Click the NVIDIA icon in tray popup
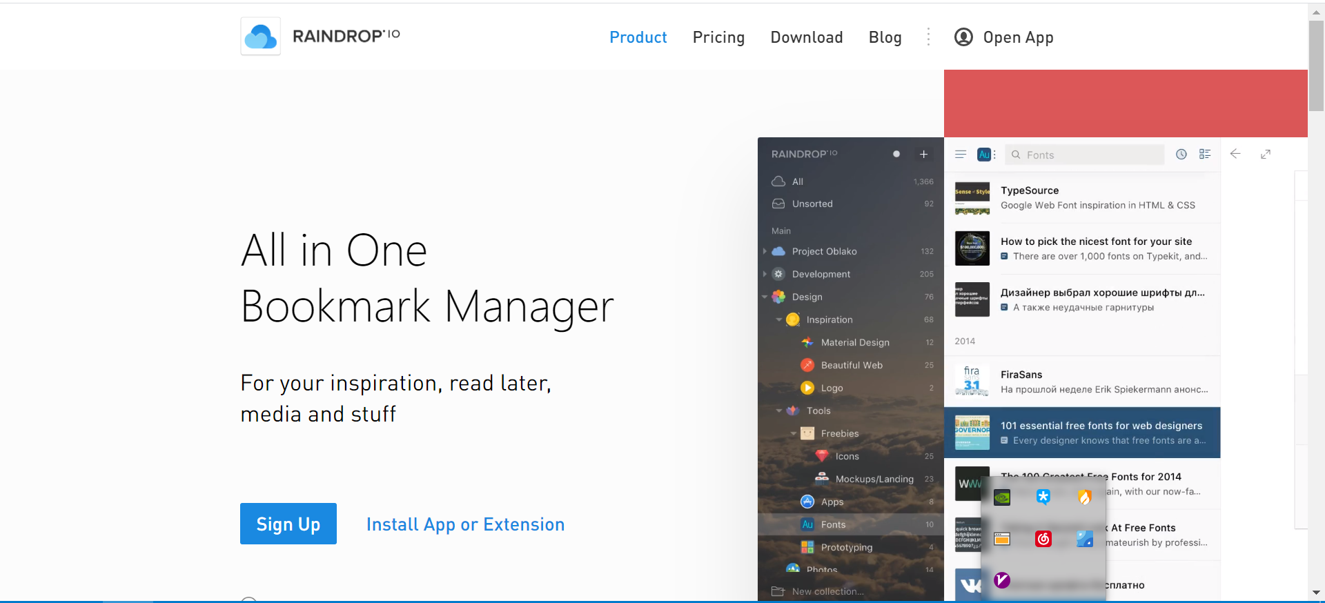 (1002, 497)
